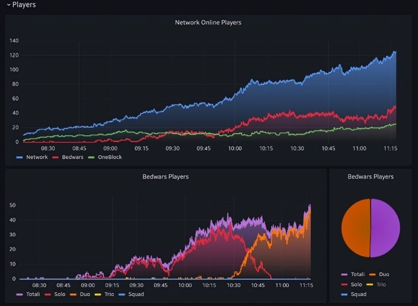418x306 pixels.
Task: Select the Duo label in the pie legend
Action: (384, 274)
